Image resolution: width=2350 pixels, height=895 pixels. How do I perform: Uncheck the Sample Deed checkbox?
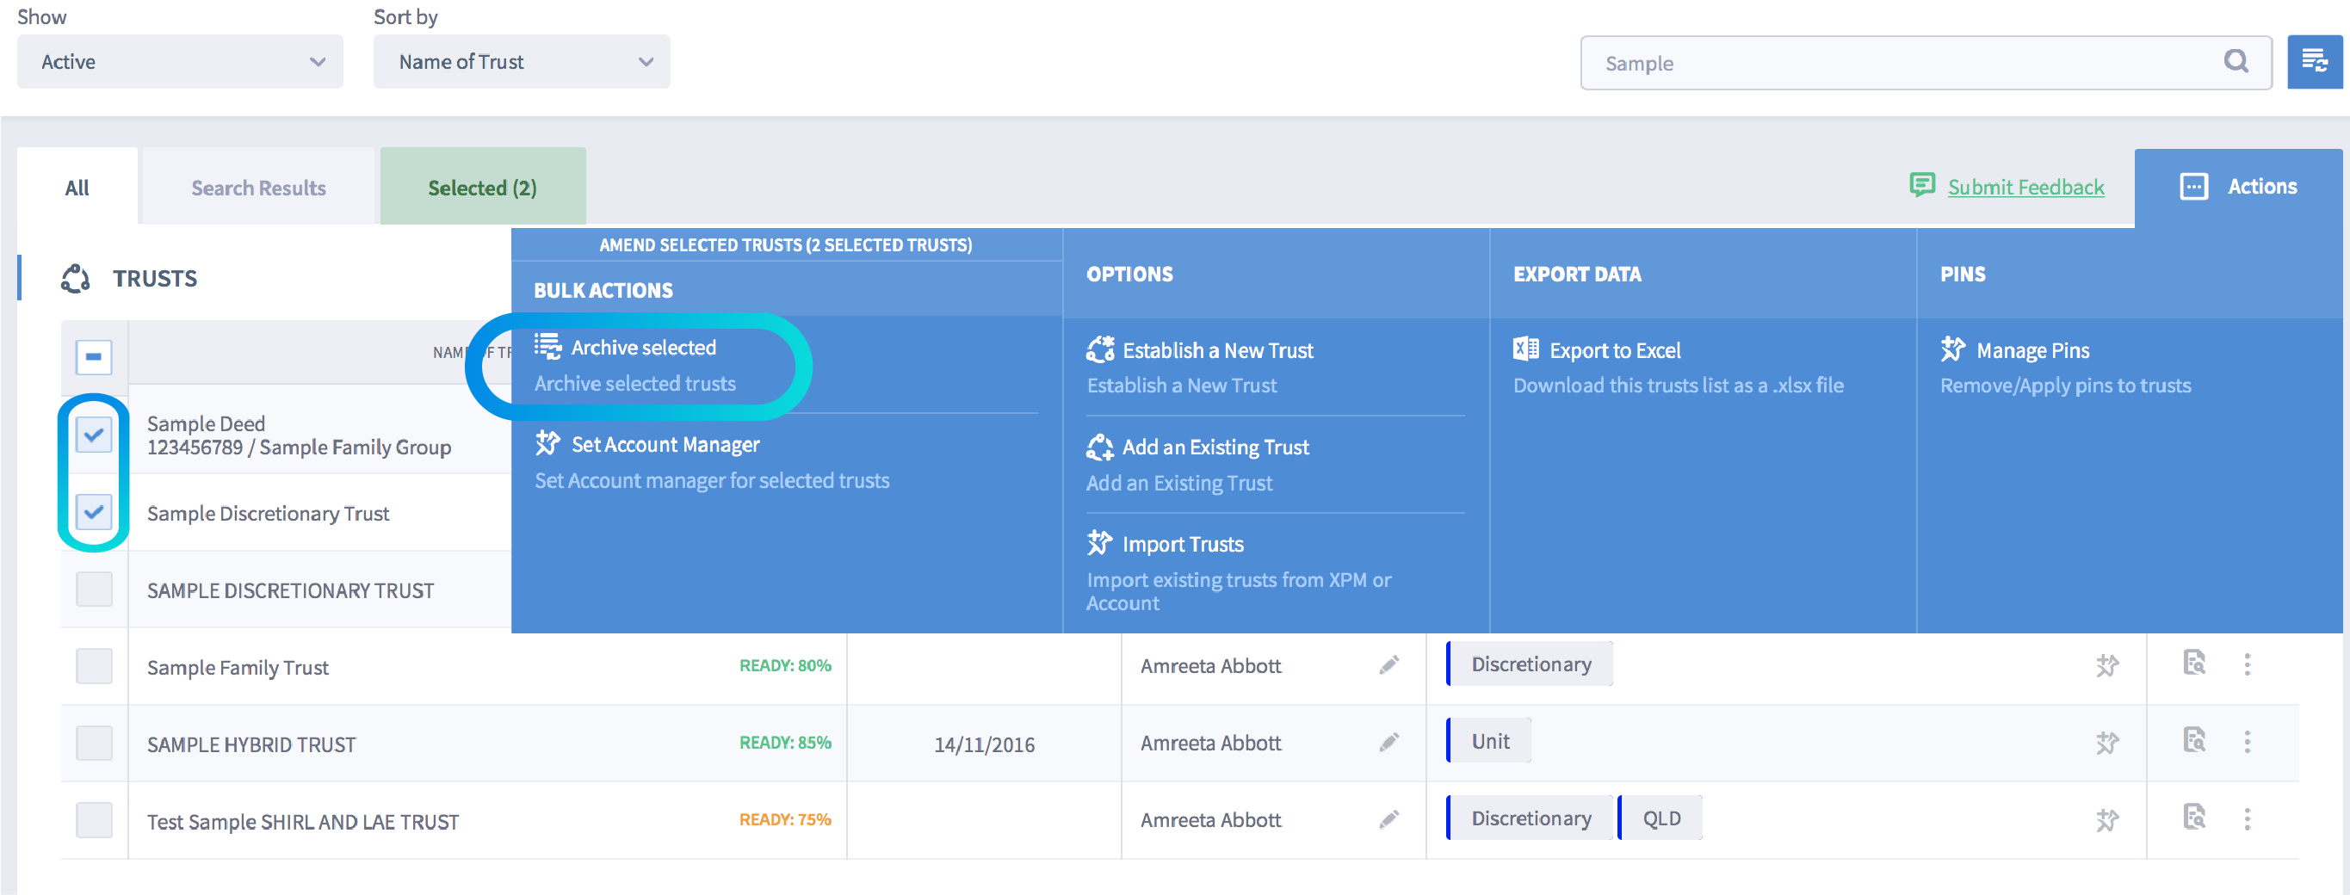94,435
